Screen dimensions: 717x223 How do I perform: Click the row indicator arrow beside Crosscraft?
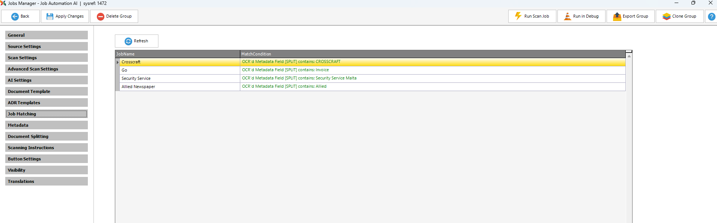(x=117, y=62)
